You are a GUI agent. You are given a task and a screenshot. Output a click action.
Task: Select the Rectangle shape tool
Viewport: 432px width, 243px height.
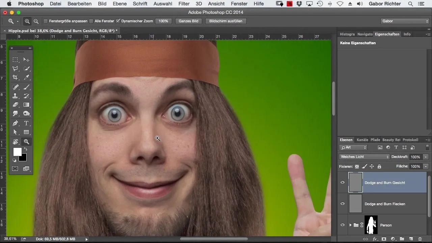tap(26, 132)
